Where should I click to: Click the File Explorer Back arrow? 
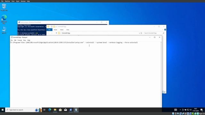48,33
